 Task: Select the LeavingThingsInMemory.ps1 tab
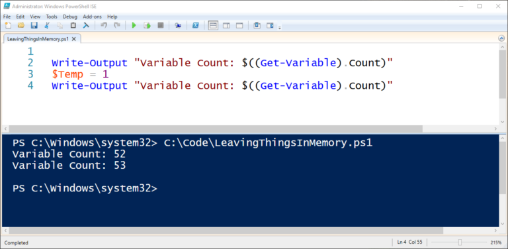tap(38, 39)
